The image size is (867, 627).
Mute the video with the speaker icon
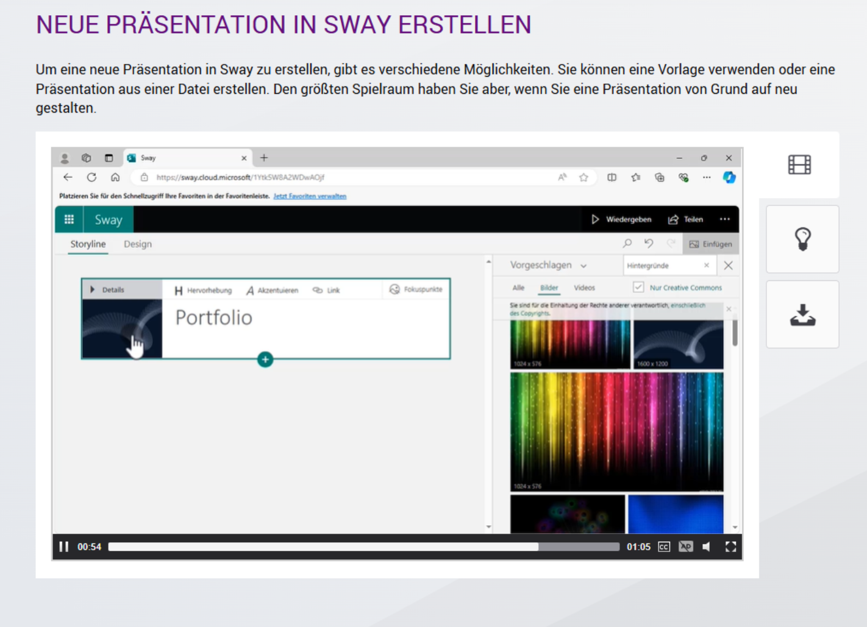[707, 547]
